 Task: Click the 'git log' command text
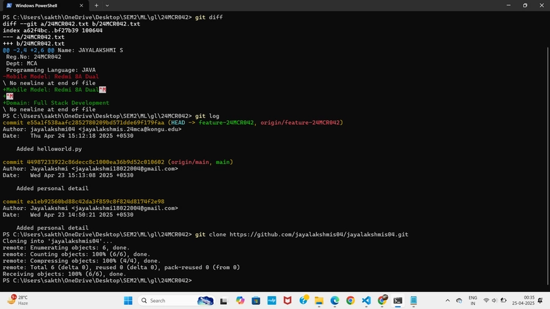208,116
